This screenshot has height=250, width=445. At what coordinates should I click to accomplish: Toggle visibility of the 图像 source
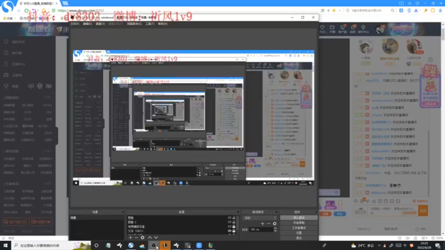229,218
